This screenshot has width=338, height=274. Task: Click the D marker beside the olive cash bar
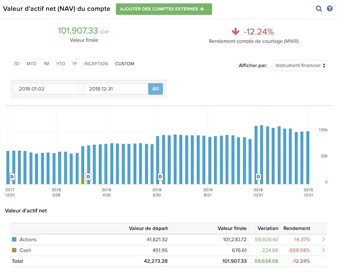(88, 177)
